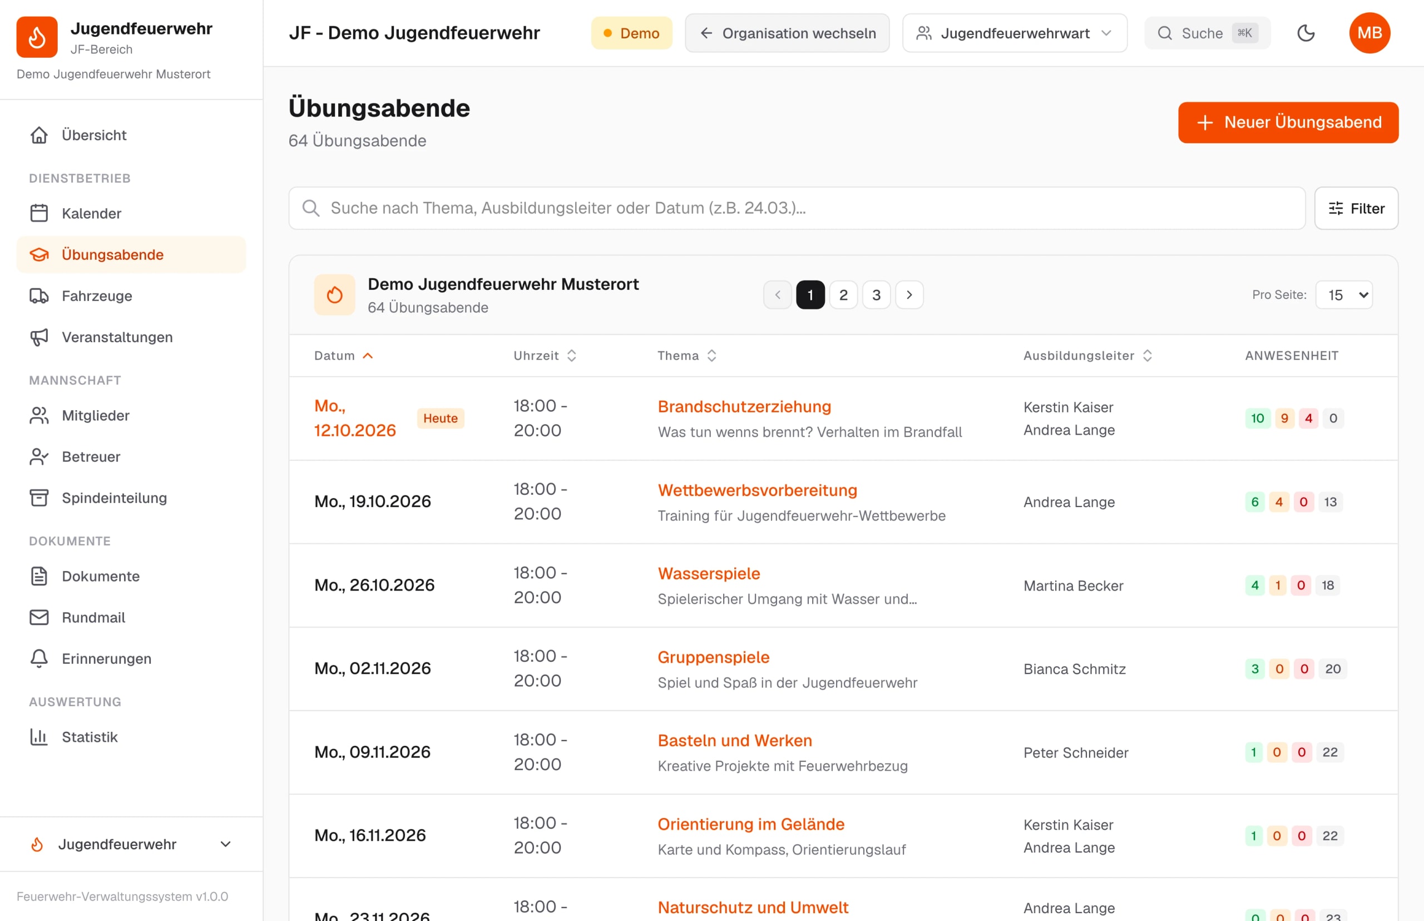Open the Fahrzeuge section
The image size is (1424, 921).
pos(131,296)
